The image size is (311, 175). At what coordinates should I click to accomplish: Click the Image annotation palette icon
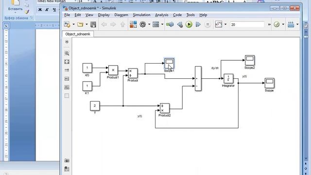click(x=67, y=87)
